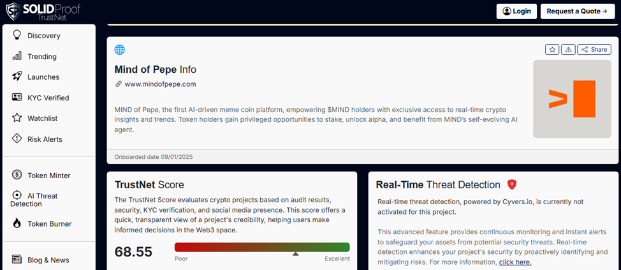Image resolution: width=621 pixels, height=270 pixels.
Task: Click the 'Real-Time Threat Detection' heading
Action: pos(438,184)
